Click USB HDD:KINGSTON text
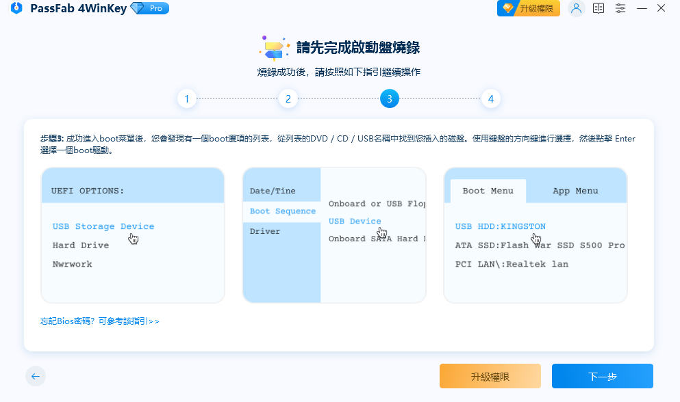Screen dimensions: 680x402 point(501,226)
